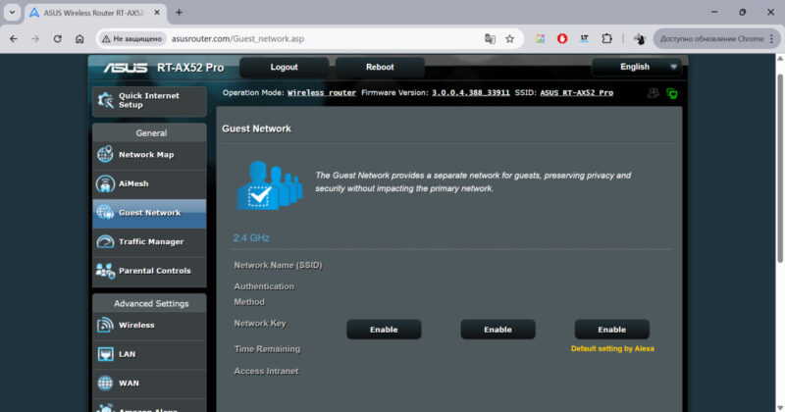Image resolution: width=785 pixels, height=412 pixels.
Task: Click the Reboot button
Action: pyautogui.click(x=380, y=67)
